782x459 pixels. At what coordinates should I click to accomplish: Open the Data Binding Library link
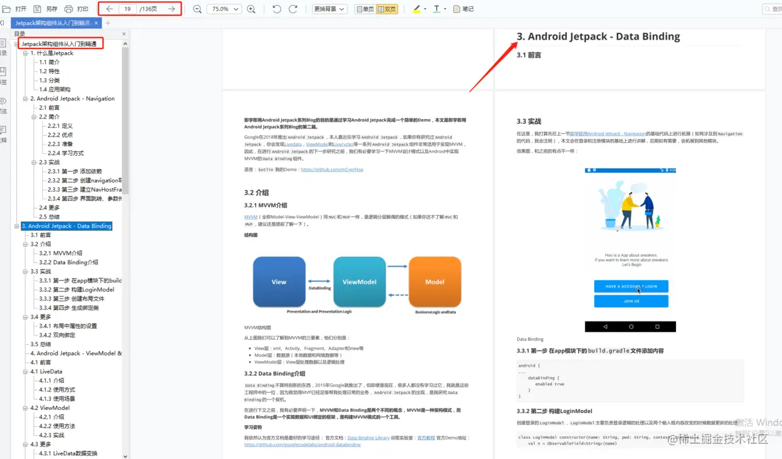(368, 438)
